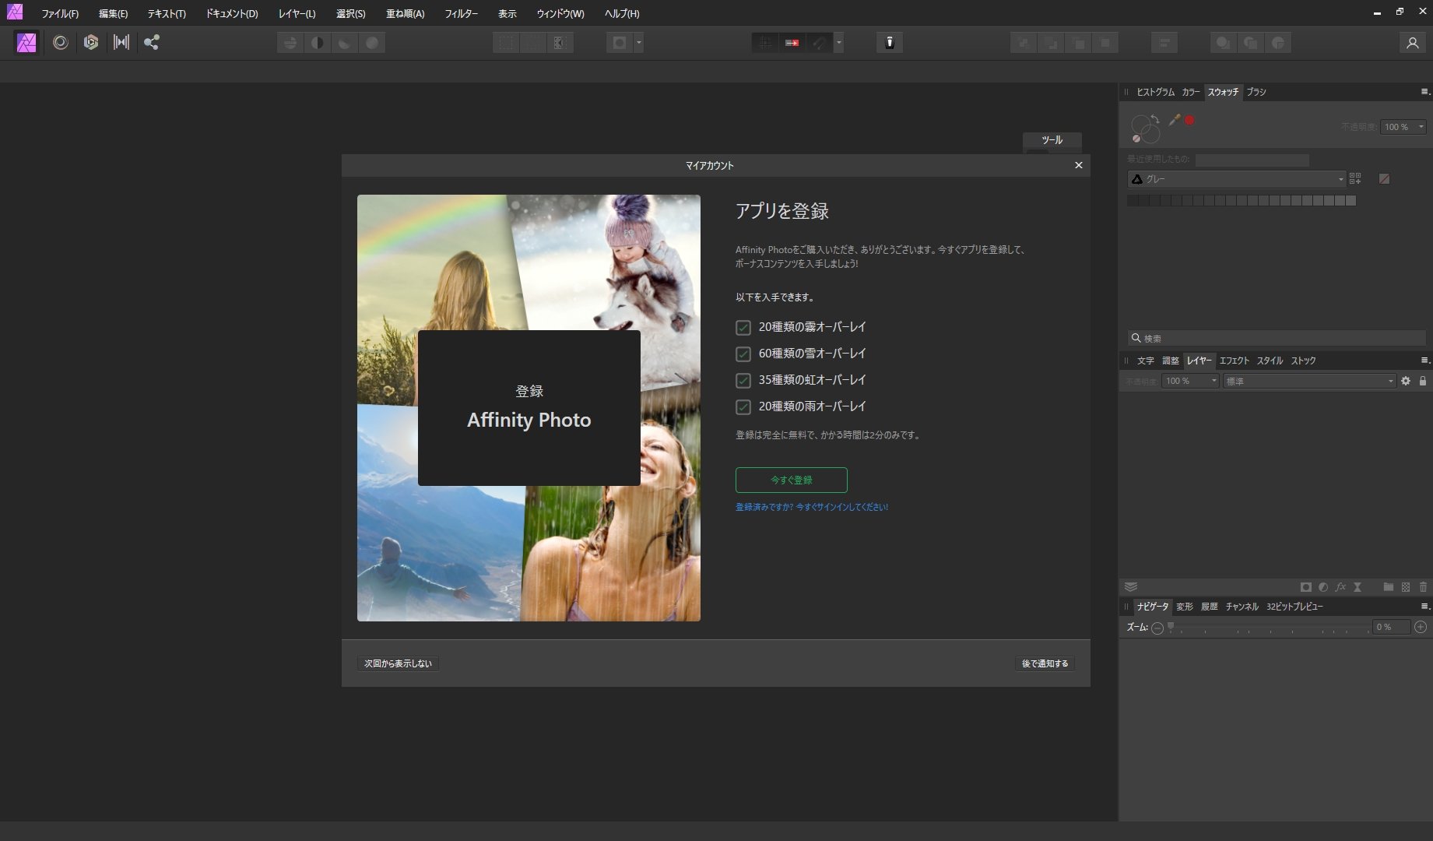Toggle the 35種類の虹オーバーレイ checkbox

click(743, 381)
